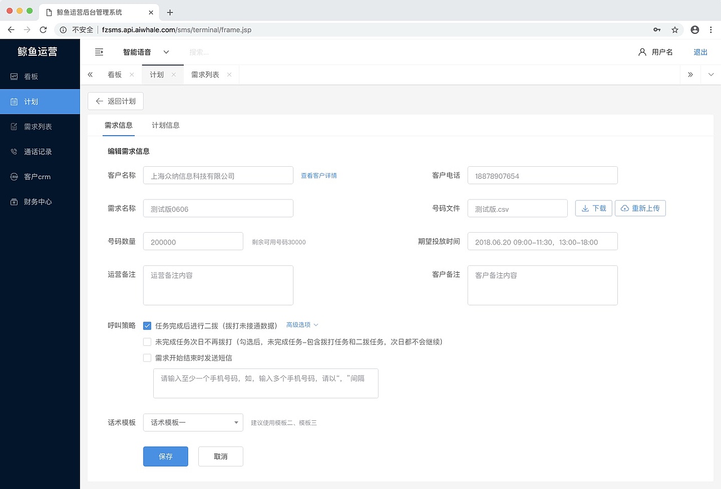Click the password key icon in address bar

coord(657,29)
